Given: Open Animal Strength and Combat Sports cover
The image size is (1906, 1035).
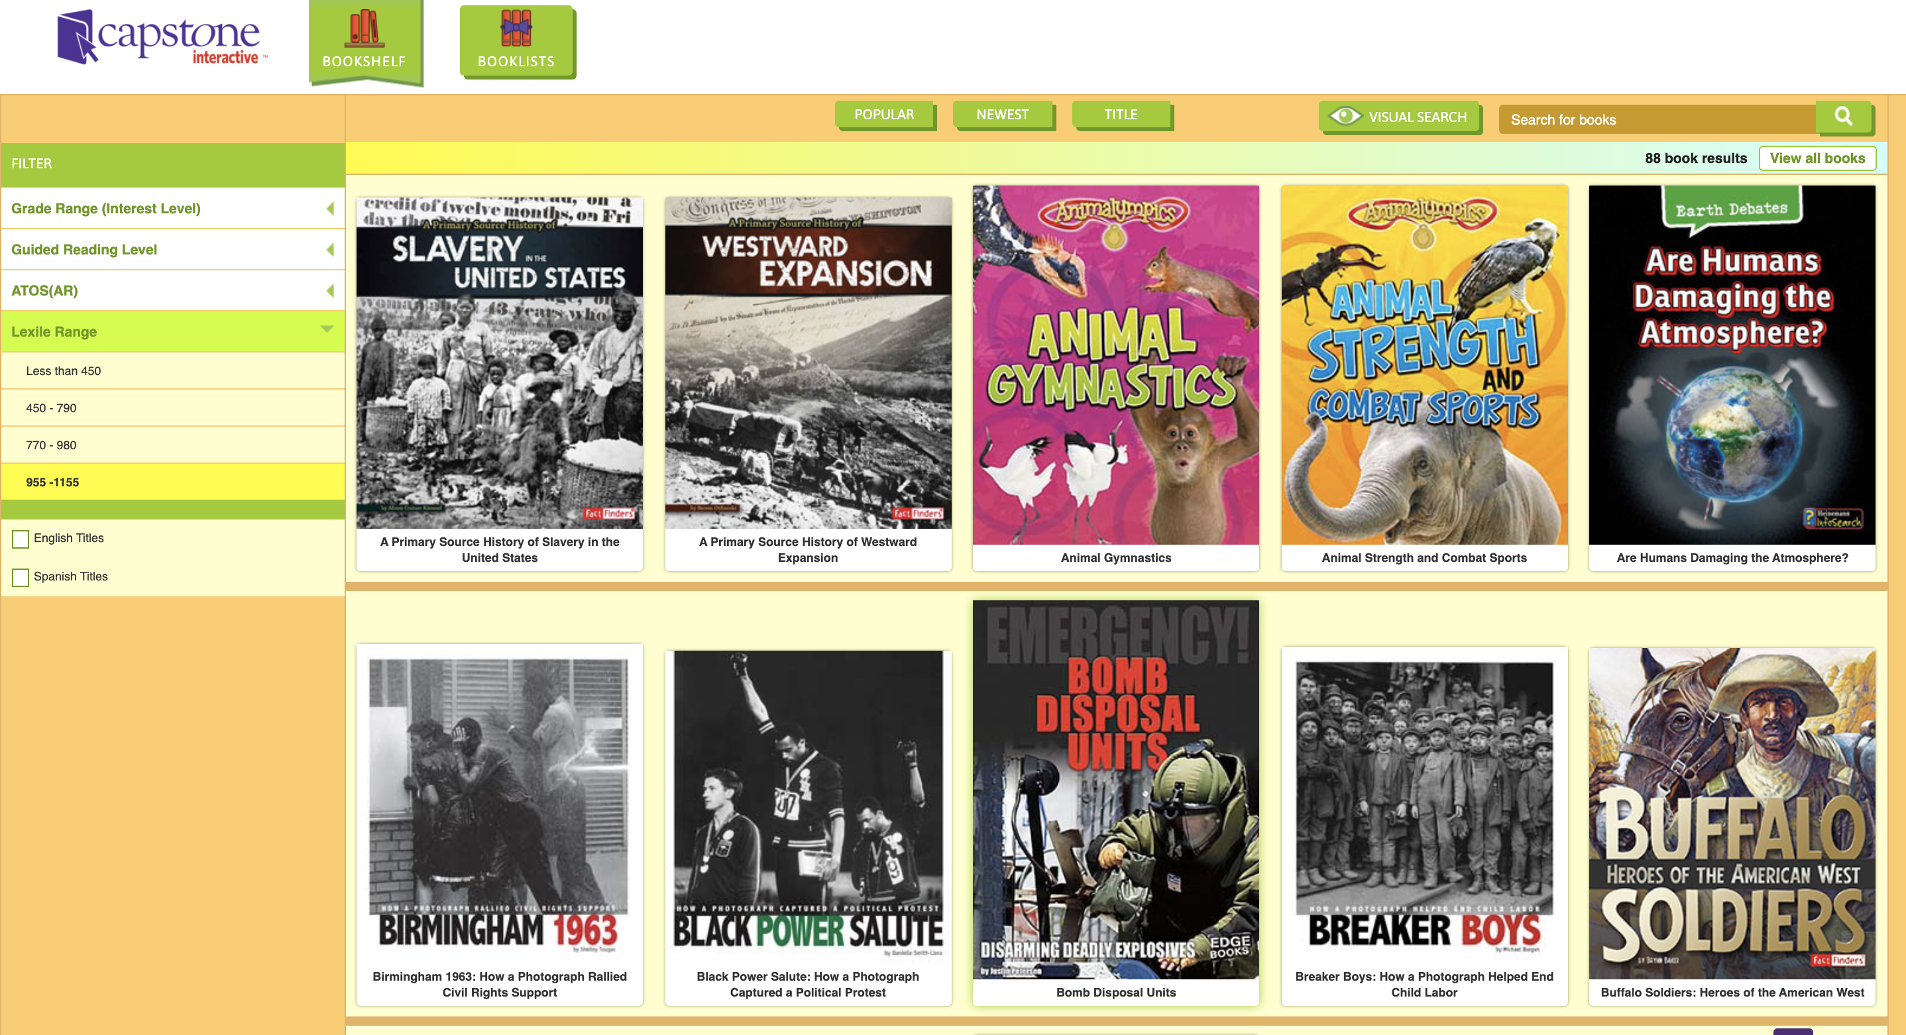Looking at the screenshot, I should (1424, 364).
